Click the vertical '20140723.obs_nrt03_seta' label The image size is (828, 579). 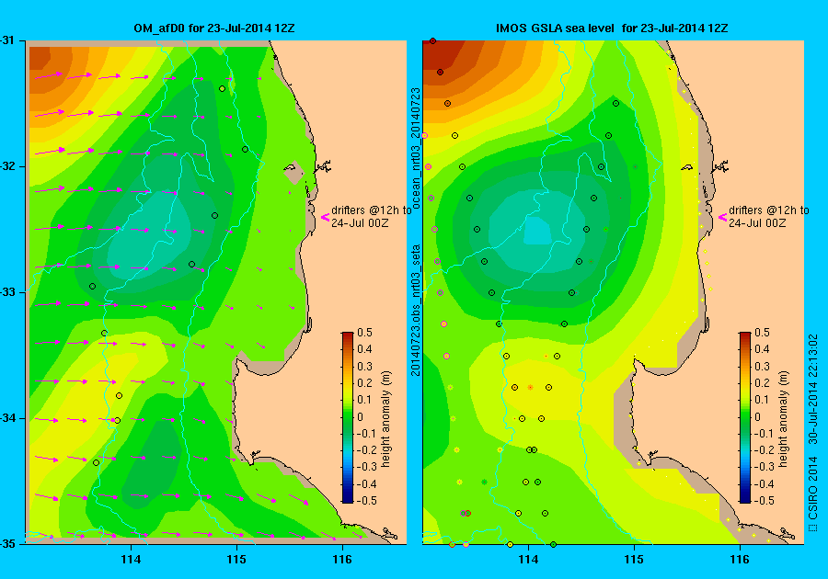pos(416,310)
